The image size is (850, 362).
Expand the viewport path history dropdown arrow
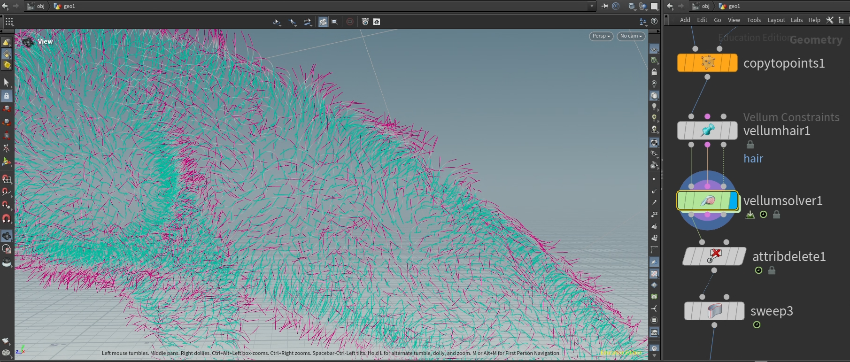[x=592, y=6]
